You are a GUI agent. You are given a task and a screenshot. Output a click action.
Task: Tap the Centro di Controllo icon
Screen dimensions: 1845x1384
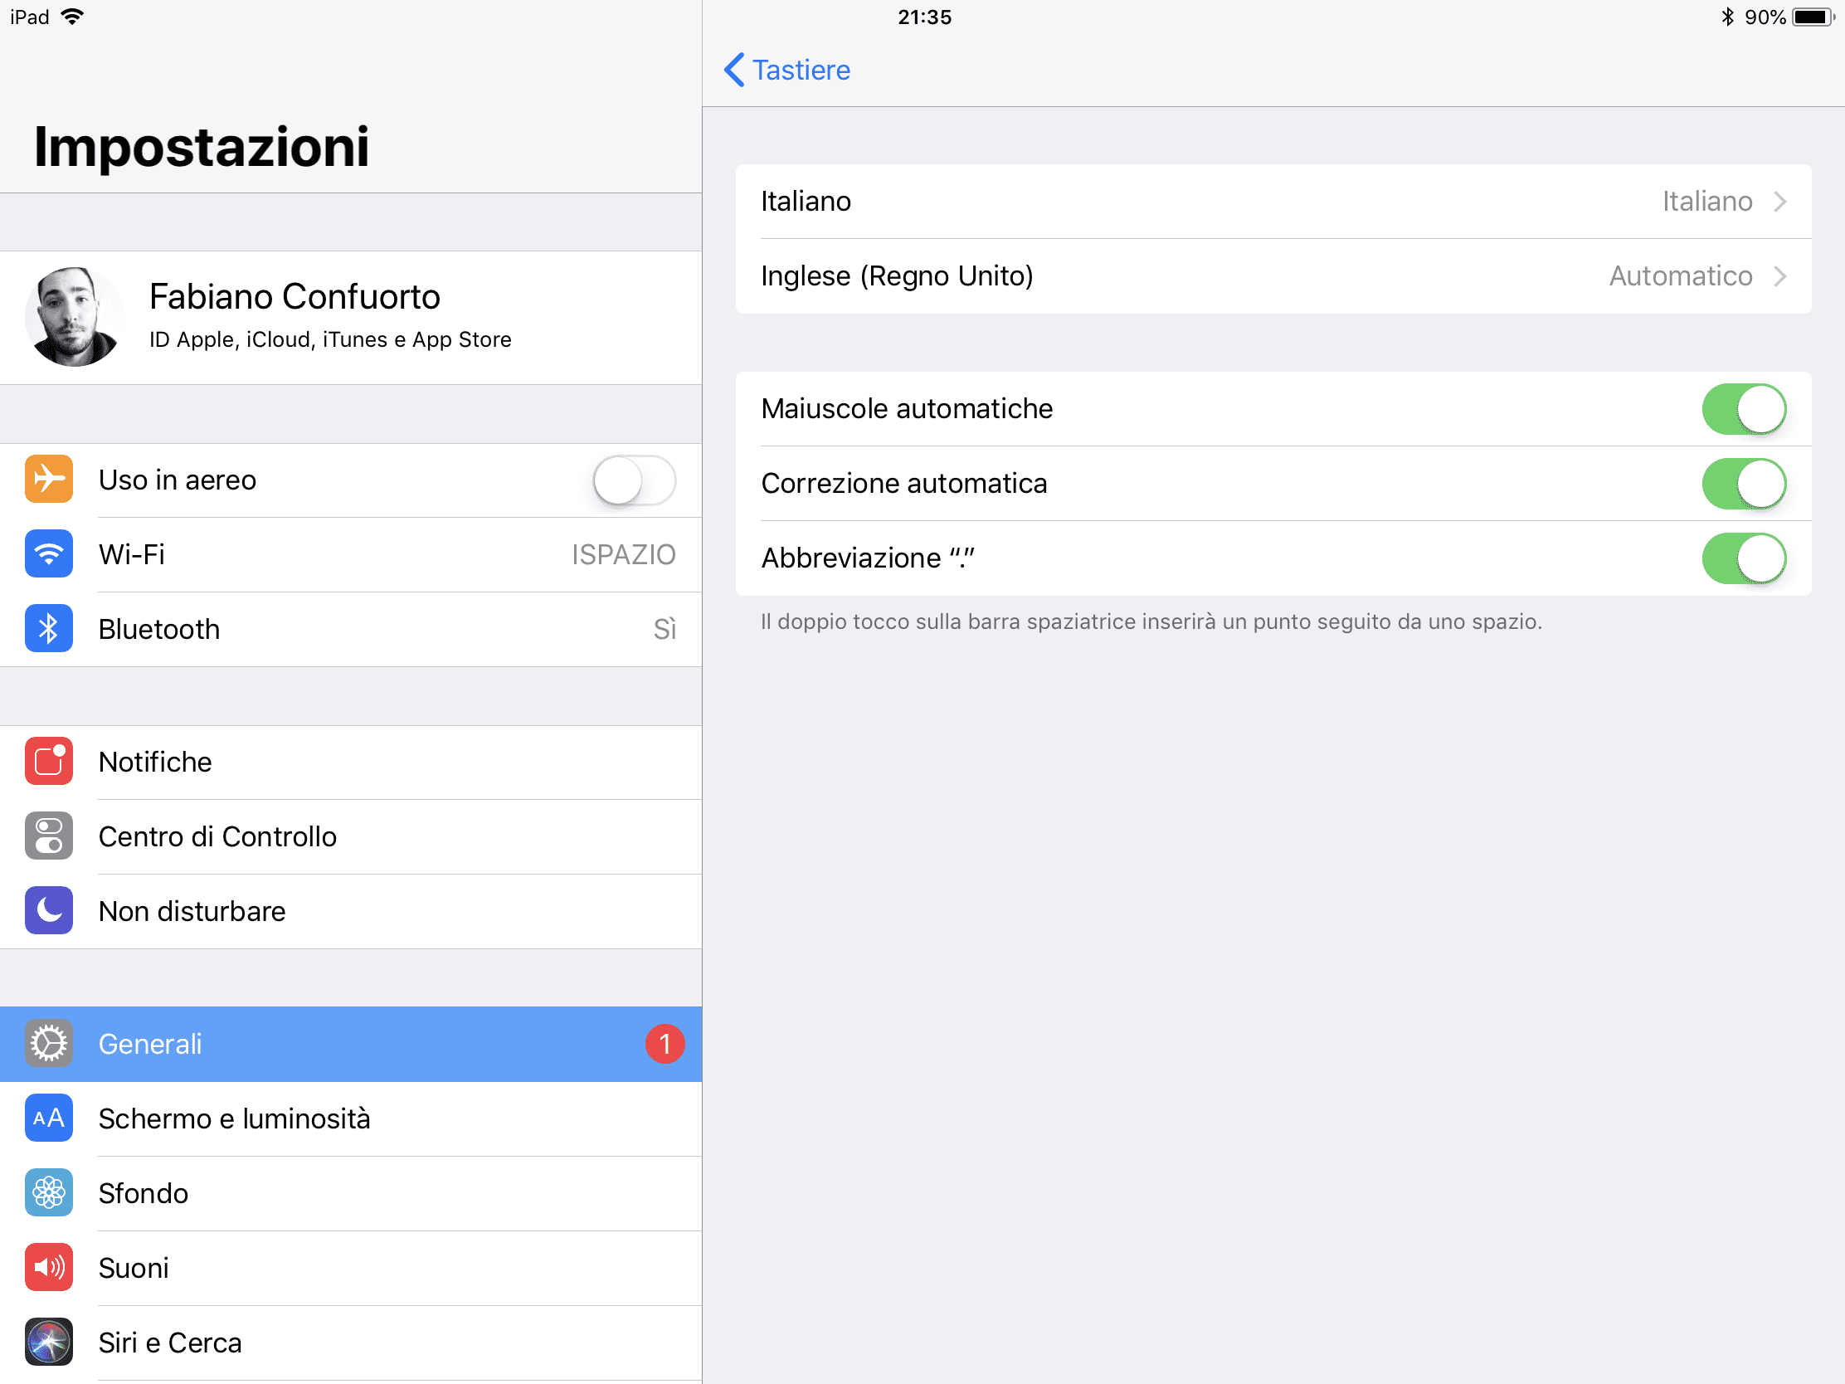click(48, 836)
